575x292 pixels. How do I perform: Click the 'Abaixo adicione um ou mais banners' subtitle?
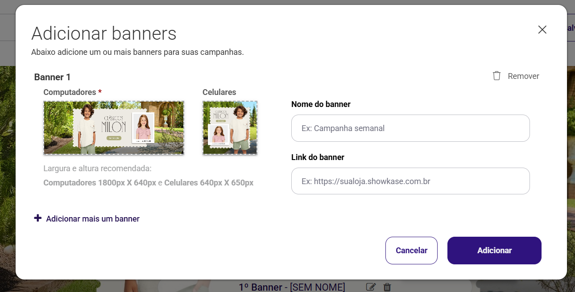(137, 52)
